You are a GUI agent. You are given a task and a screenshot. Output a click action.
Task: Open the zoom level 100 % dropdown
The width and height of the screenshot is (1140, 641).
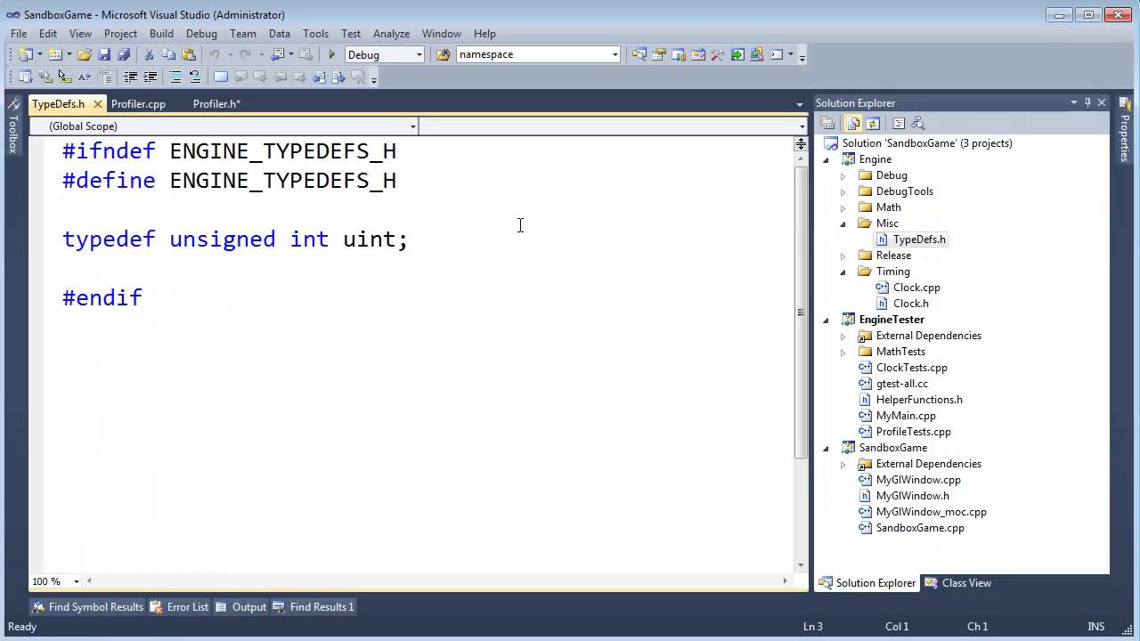point(76,581)
